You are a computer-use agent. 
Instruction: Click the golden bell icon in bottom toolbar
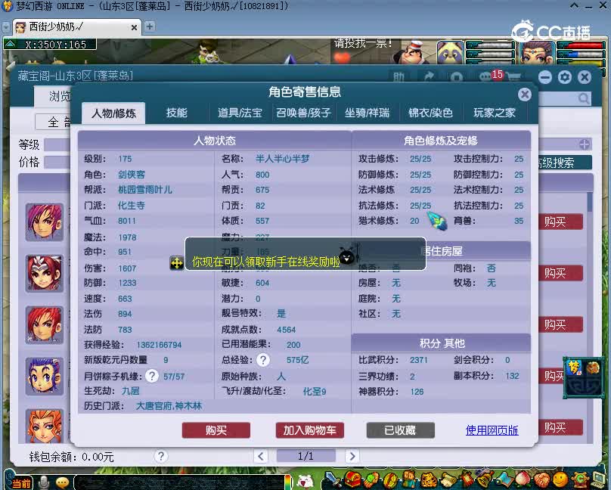coord(485,480)
